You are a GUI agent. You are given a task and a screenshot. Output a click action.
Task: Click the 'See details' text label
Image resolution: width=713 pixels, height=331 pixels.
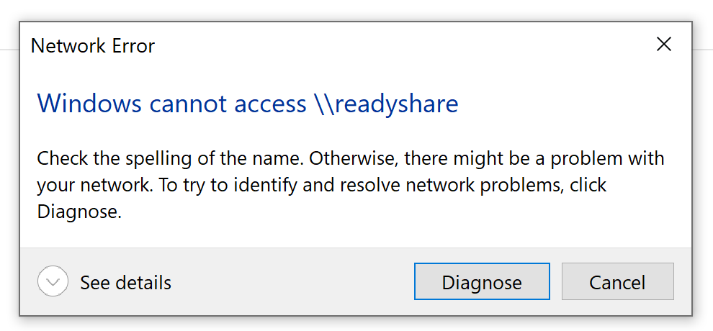click(125, 282)
